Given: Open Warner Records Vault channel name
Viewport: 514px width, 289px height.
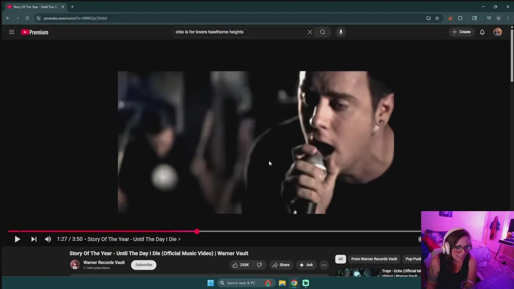Looking at the screenshot, I should tap(104, 263).
